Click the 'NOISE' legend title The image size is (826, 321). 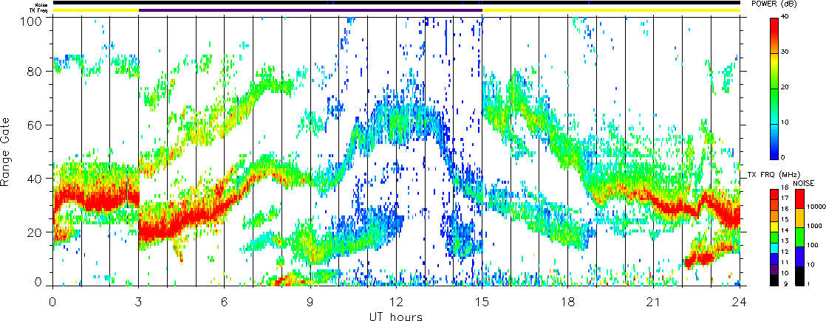805,183
